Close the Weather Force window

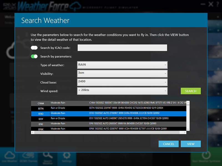[211, 4]
